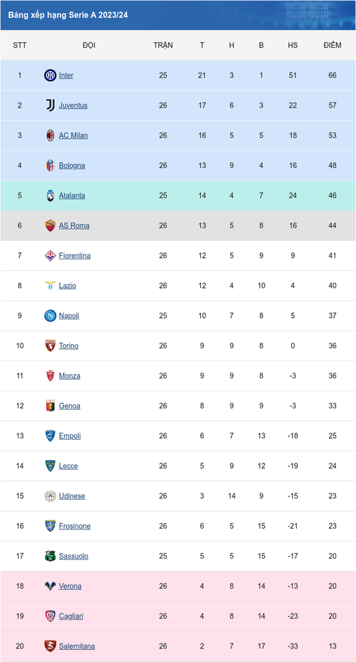The image size is (356, 662).
Task: Click the Fiorentina purple logo icon
Action: click(50, 255)
